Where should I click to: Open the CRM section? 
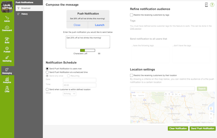point(7,89)
